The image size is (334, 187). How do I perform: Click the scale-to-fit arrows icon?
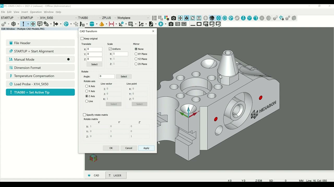coord(199,18)
